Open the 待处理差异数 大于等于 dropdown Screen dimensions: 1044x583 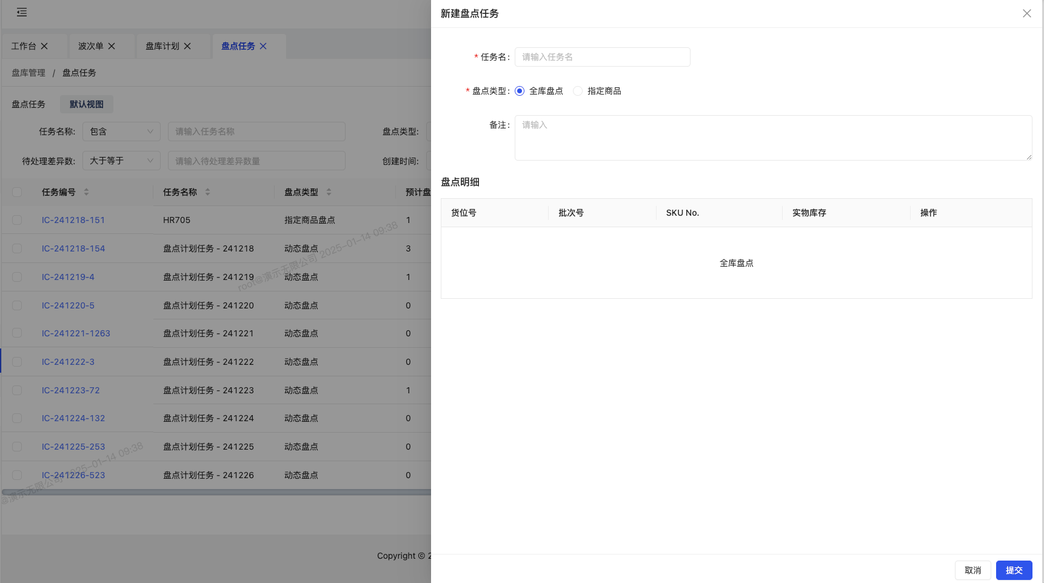click(121, 161)
